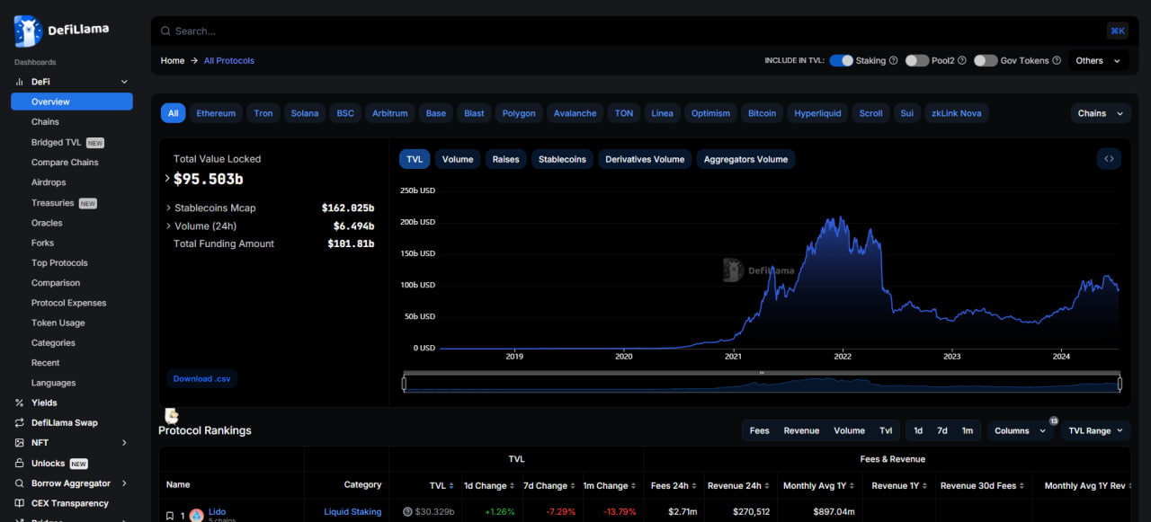
Task: Open the TVL Range dropdown
Action: (x=1095, y=430)
